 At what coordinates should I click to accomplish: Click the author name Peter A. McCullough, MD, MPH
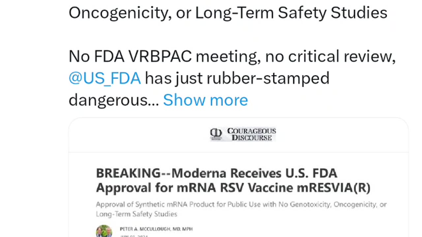(x=156, y=229)
